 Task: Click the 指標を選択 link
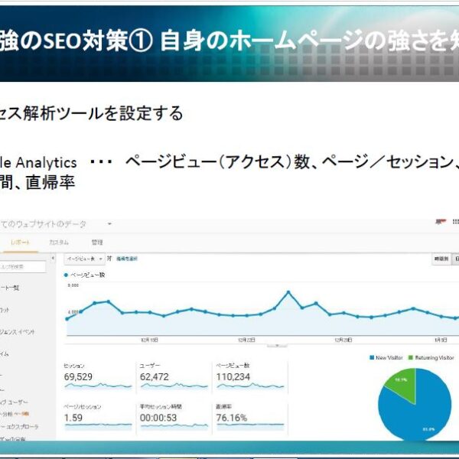click(x=125, y=259)
